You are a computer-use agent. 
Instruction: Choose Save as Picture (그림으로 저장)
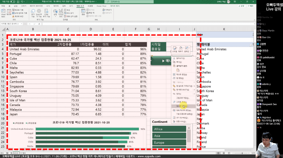183,98
